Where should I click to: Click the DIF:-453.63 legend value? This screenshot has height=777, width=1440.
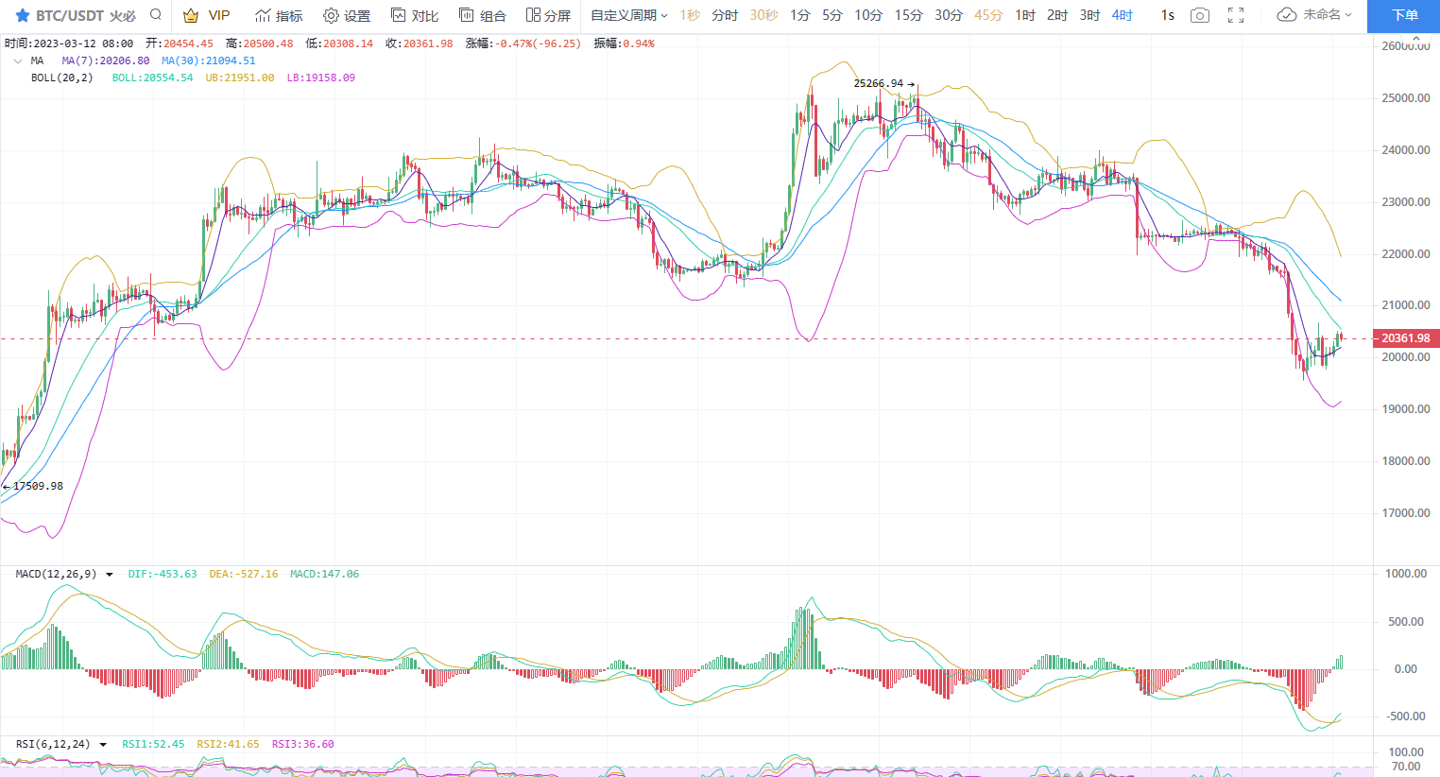(x=163, y=574)
